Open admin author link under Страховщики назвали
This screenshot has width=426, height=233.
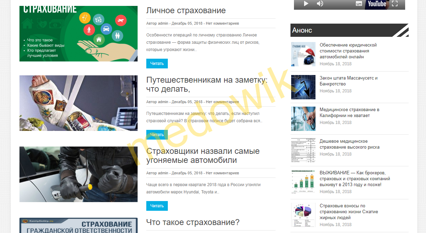pos(163,173)
